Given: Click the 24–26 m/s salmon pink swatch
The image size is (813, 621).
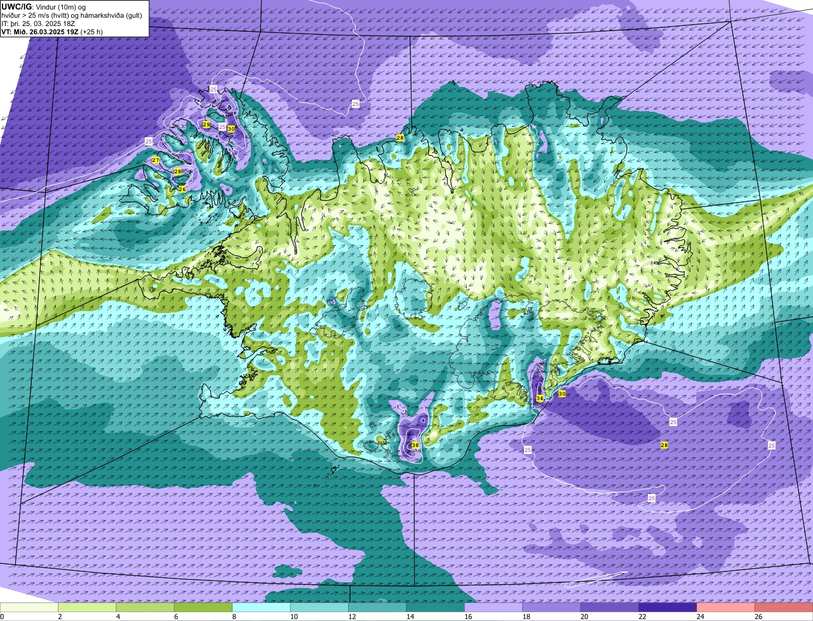Looking at the screenshot, I should click(726, 607).
